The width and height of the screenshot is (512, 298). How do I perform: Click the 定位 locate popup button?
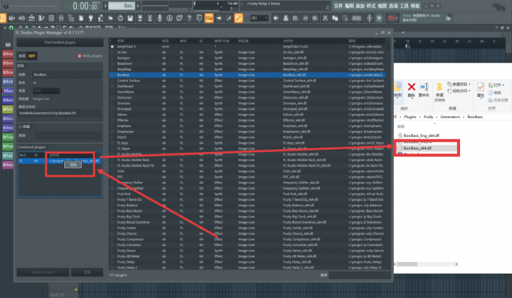(73, 165)
